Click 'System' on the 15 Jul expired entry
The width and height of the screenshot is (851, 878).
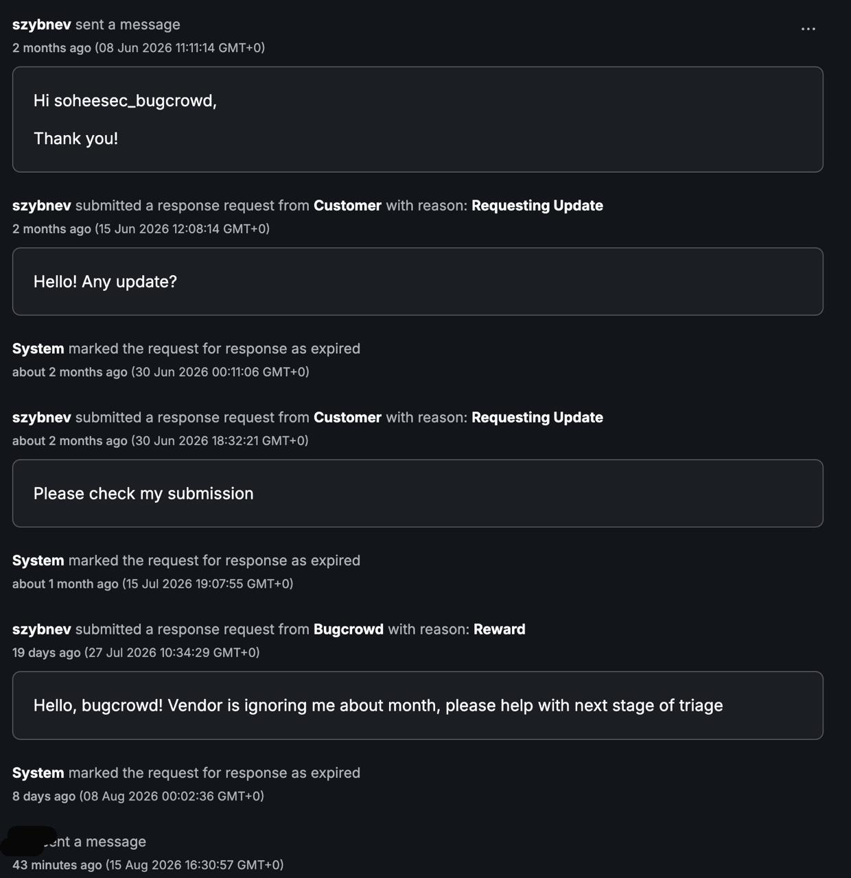pyautogui.click(x=38, y=560)
